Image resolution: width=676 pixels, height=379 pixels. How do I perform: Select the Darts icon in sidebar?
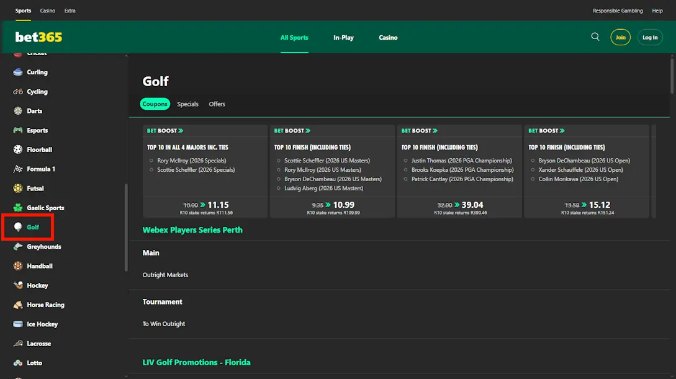pos(18,110)
